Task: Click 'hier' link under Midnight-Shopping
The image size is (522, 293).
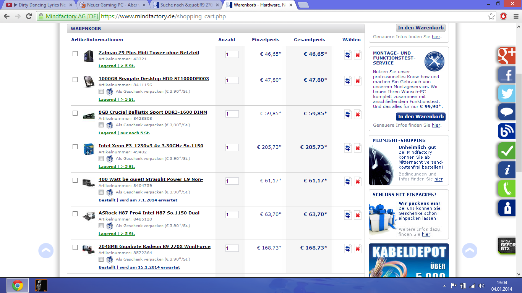Action: pyautogui.click(x=439, y=179)
